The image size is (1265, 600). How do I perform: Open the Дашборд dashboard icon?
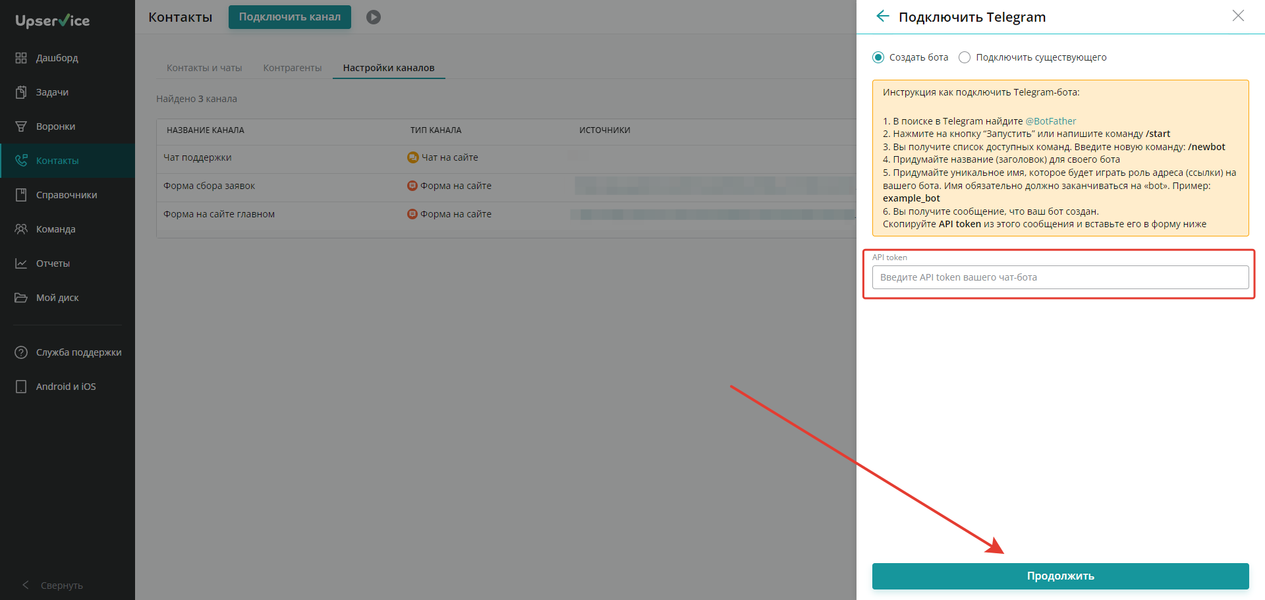(x=21, y=58)
